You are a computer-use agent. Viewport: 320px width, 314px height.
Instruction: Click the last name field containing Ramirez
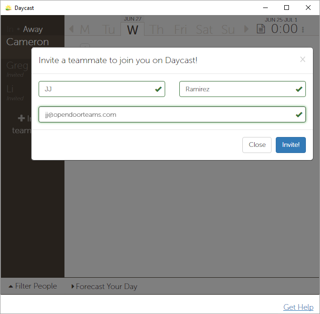(242, 89)
